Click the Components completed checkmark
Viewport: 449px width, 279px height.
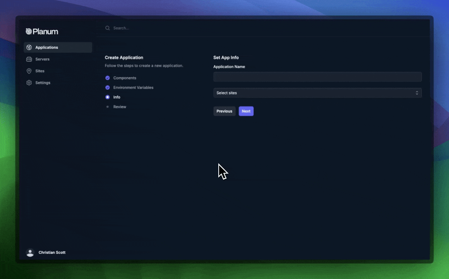click(x=107, y=77)
